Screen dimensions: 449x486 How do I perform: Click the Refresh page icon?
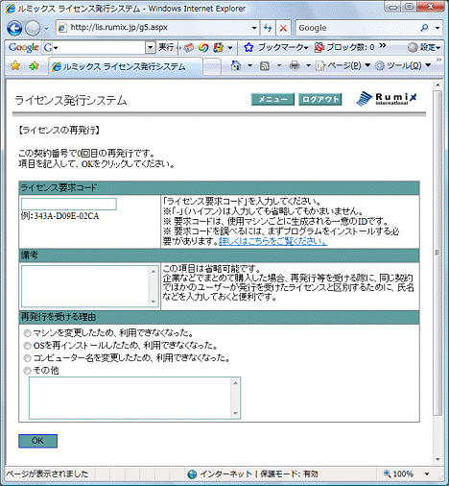tap(268, 28)
